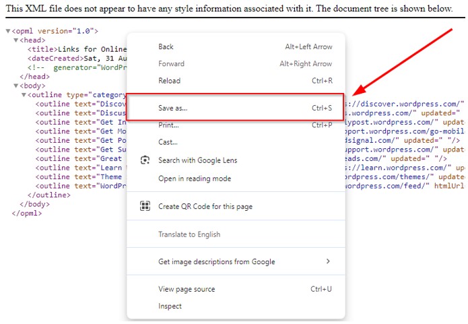468x324 pixels.
Task: Reload the page via the context menu
Action: 169,81
